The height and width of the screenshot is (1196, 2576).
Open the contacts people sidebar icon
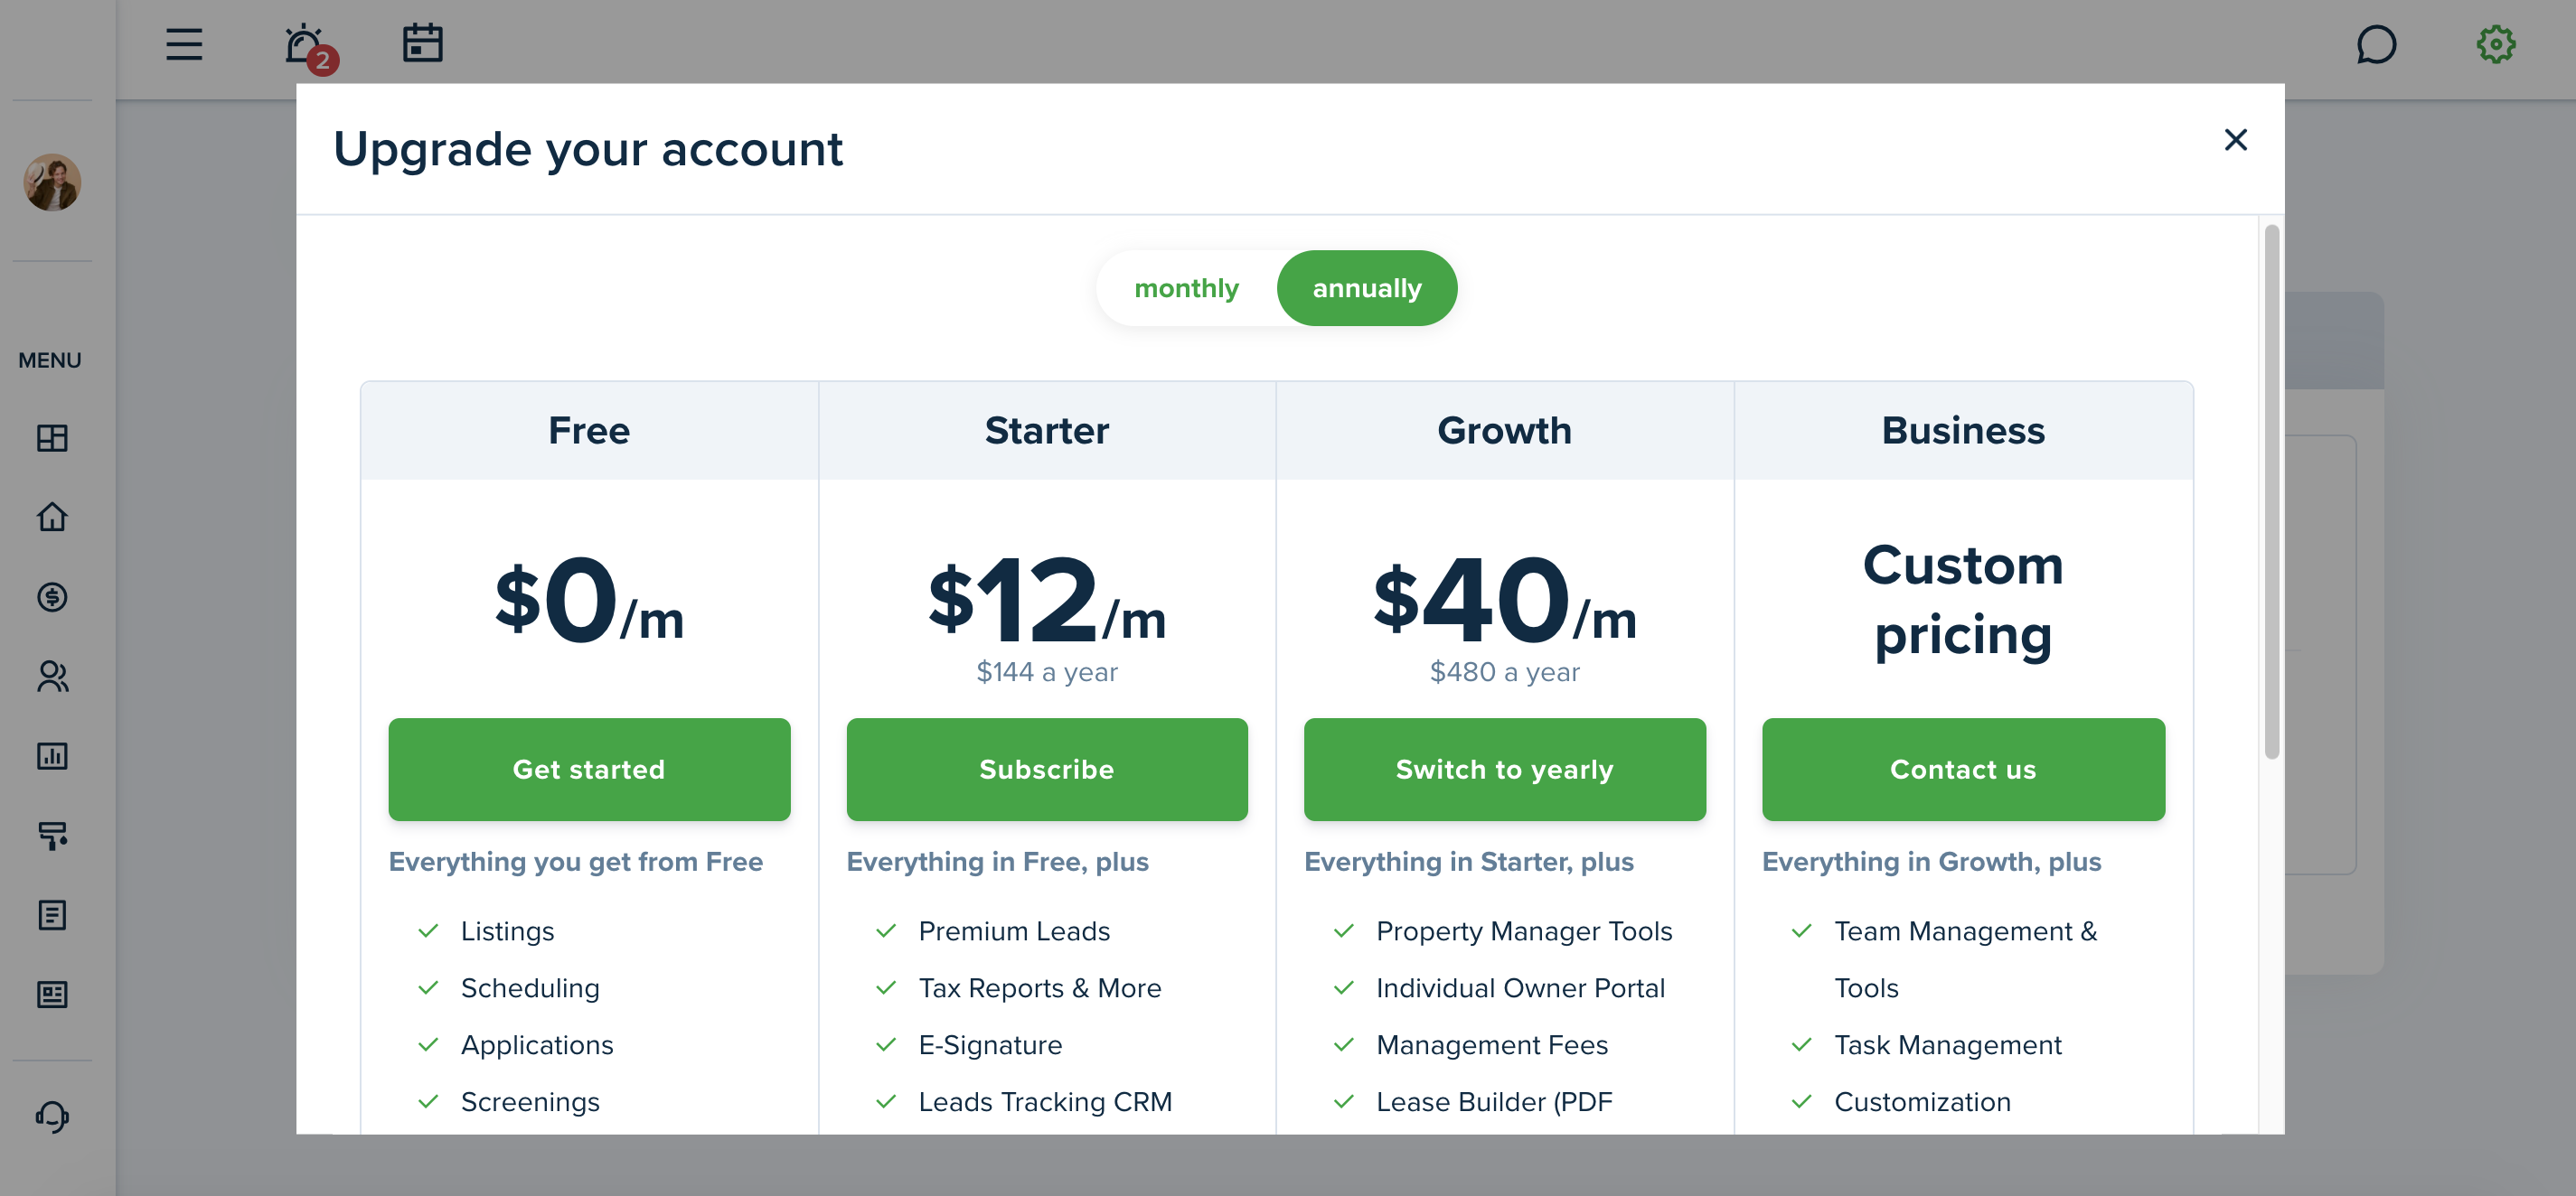pos(52,677)
